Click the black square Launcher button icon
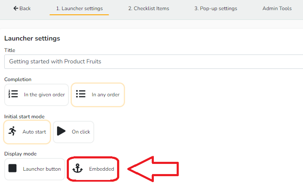This screenshot has width=303, height=188. click(12, 168)
